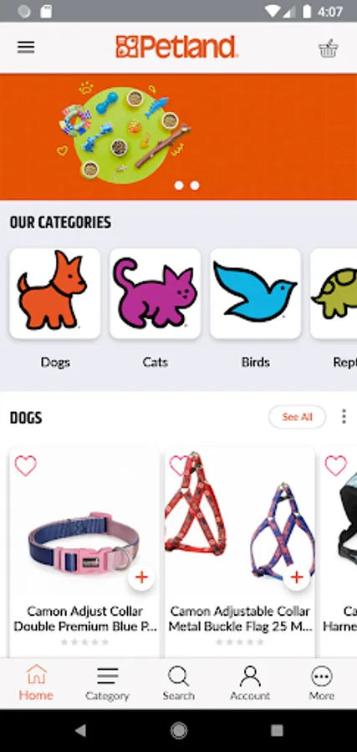Open the More tab options
357x752 pixels.
[322, 683]
